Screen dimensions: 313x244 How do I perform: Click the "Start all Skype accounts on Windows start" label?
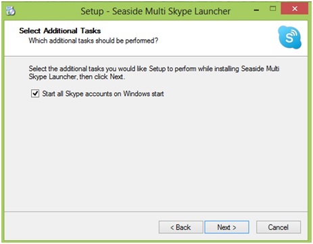pos(103,93)
